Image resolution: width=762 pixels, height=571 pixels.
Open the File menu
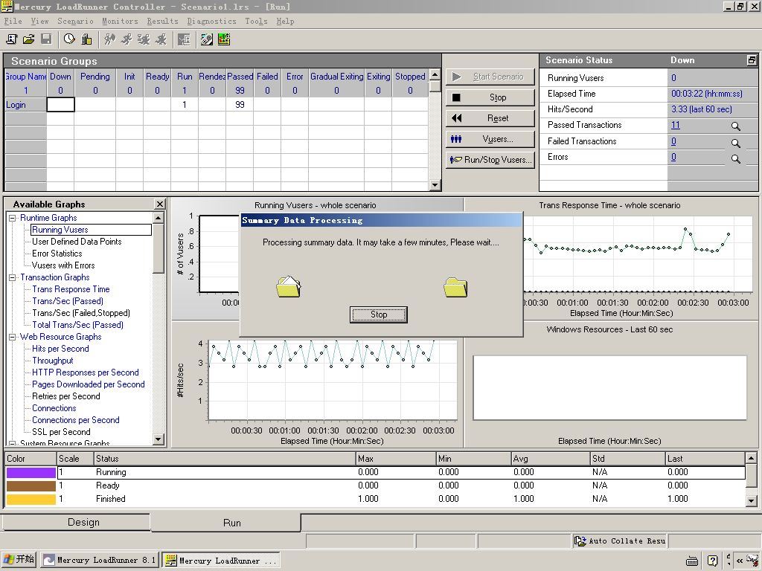click(13, 21)
